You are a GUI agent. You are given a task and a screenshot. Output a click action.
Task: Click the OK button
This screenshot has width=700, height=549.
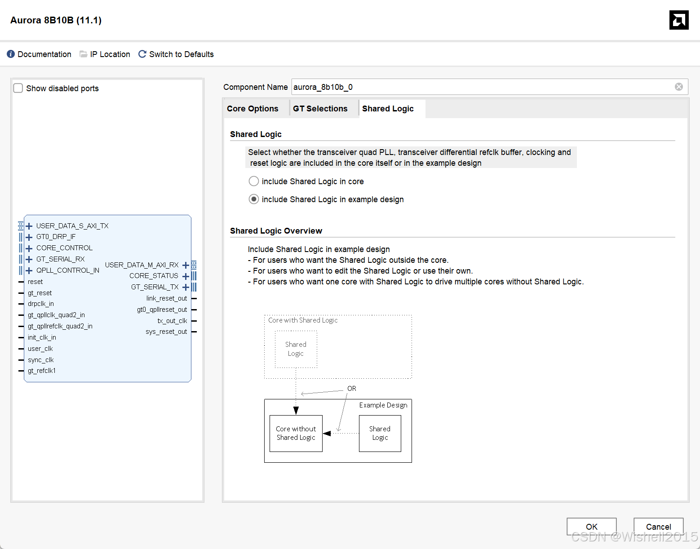(x=592, y=527)
